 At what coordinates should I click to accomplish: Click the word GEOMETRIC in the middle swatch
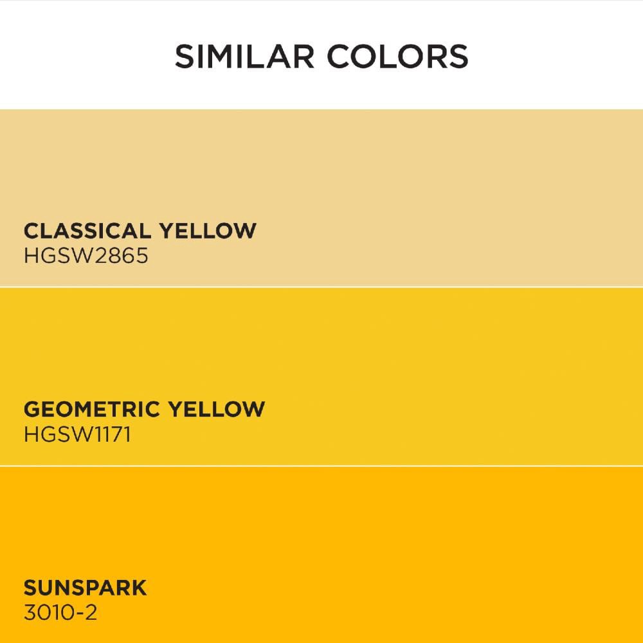click(92, 409)
